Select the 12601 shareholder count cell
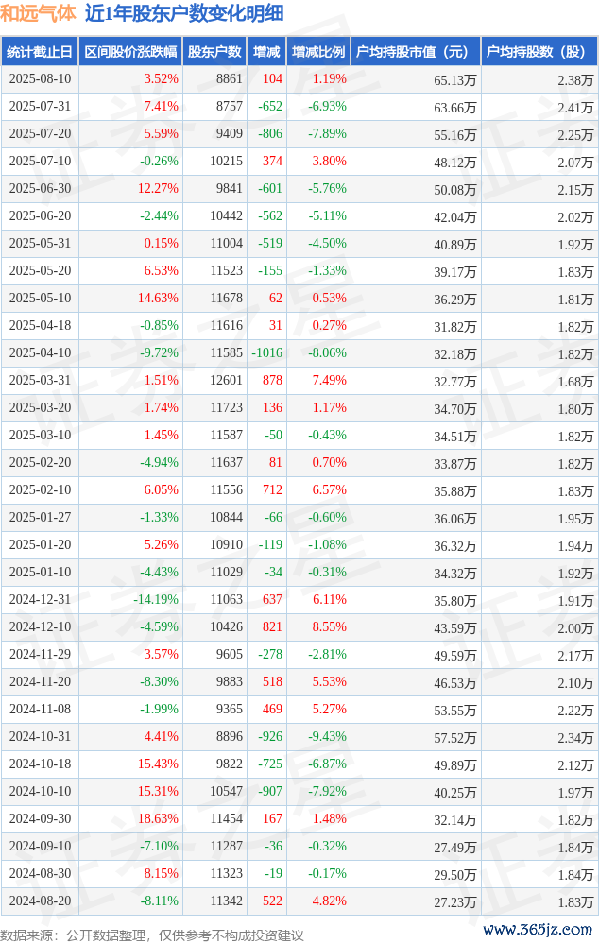 coord(227,381)
